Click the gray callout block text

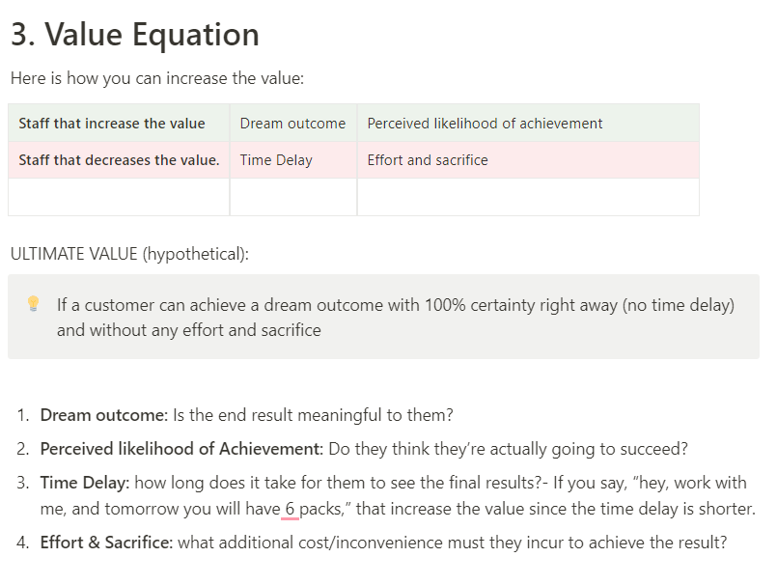[x=396, y=318]
